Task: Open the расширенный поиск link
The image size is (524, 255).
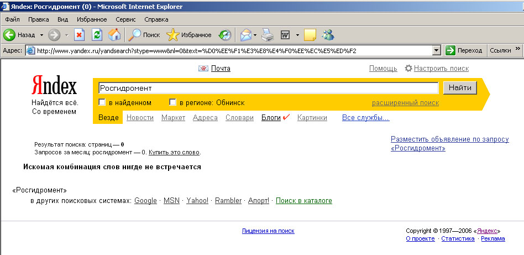Action: point(405,103)
